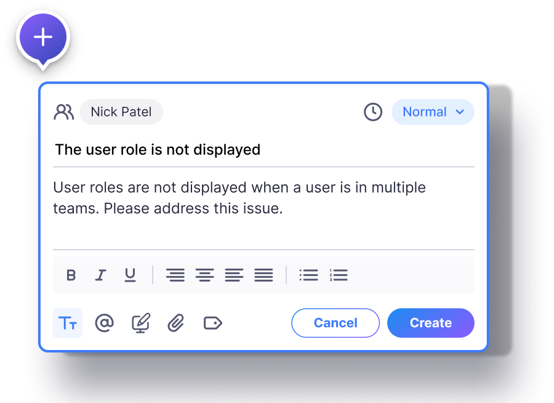
Task: Toggle underline formatting
Action: coord(130,275)
